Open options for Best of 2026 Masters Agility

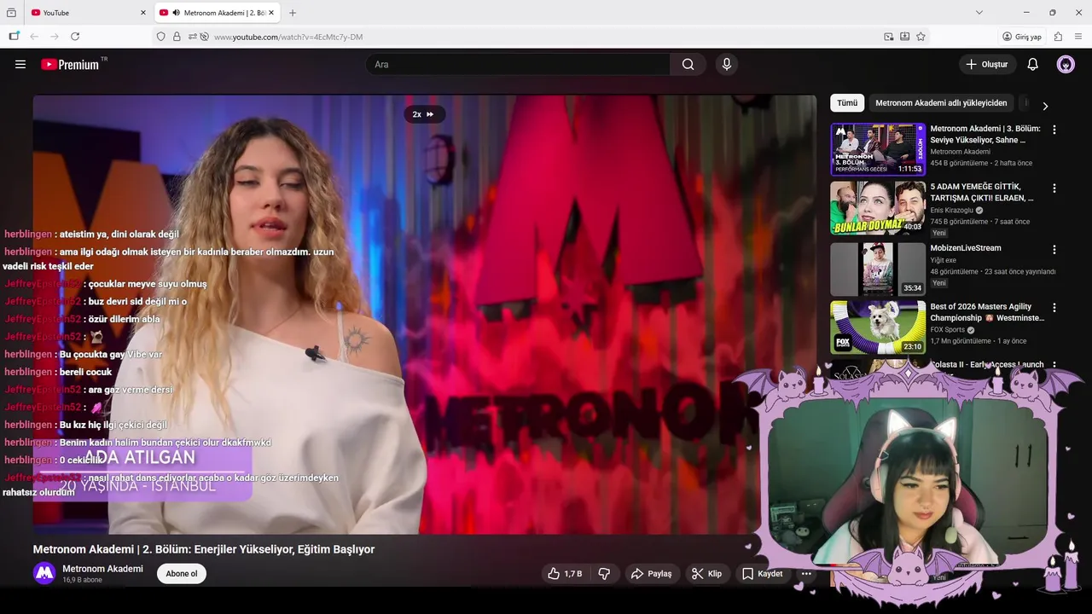pos(1054,307)
